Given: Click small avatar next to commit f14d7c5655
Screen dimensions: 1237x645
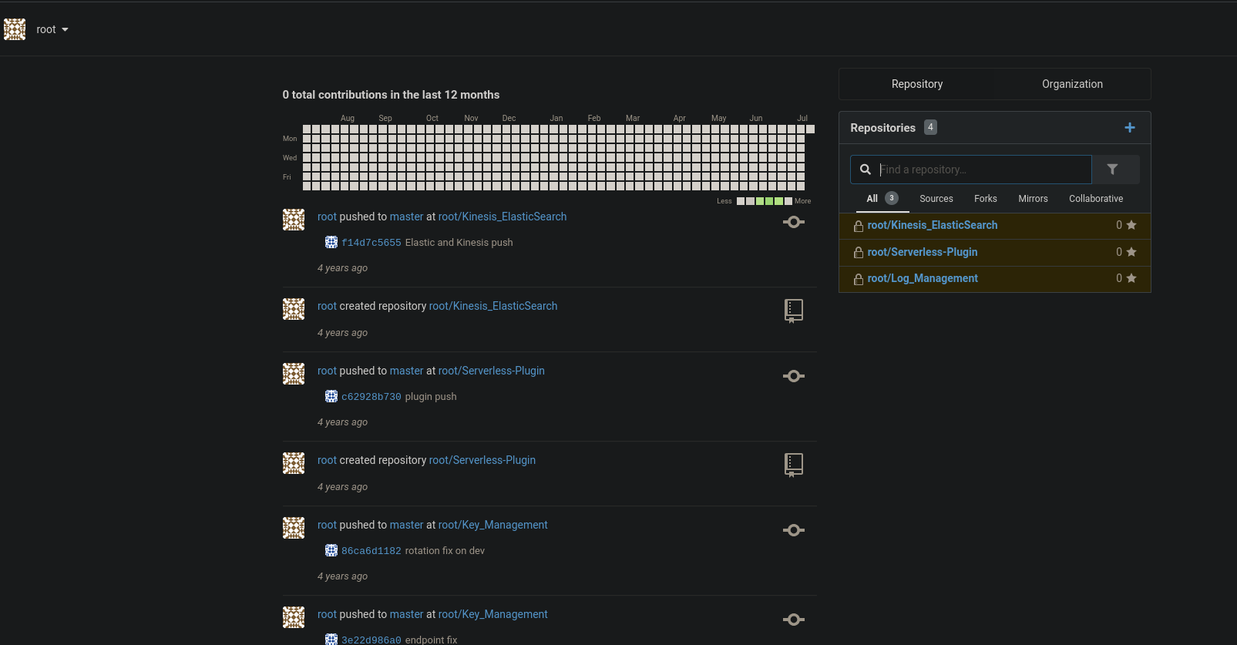Looking at the screenshot, I should coord(331,242).
